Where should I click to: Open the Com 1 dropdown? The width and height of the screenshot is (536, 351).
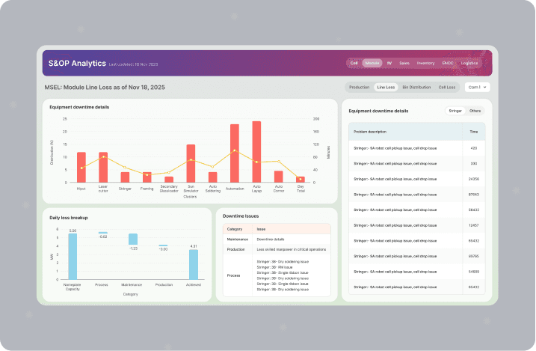[477, 88]
